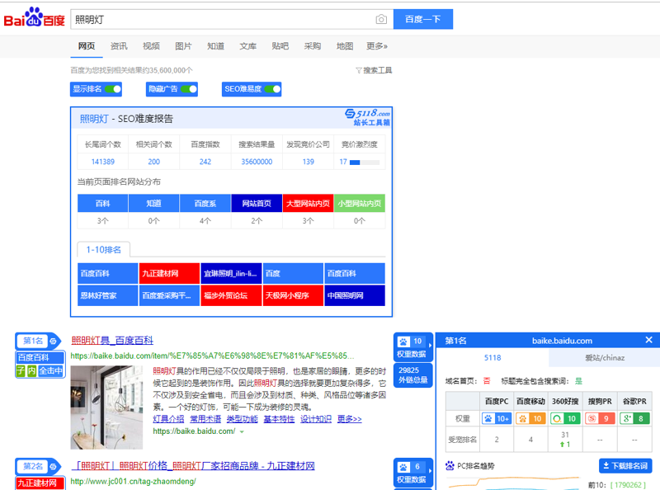Click the 5118 icon beside 第2名 badge
The image size is (660, 490).
click(53, 466)
